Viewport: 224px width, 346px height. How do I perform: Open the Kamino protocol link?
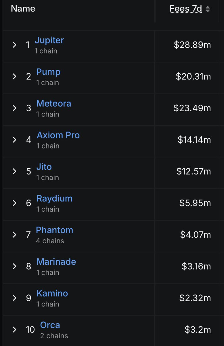[x=52, y=294]
